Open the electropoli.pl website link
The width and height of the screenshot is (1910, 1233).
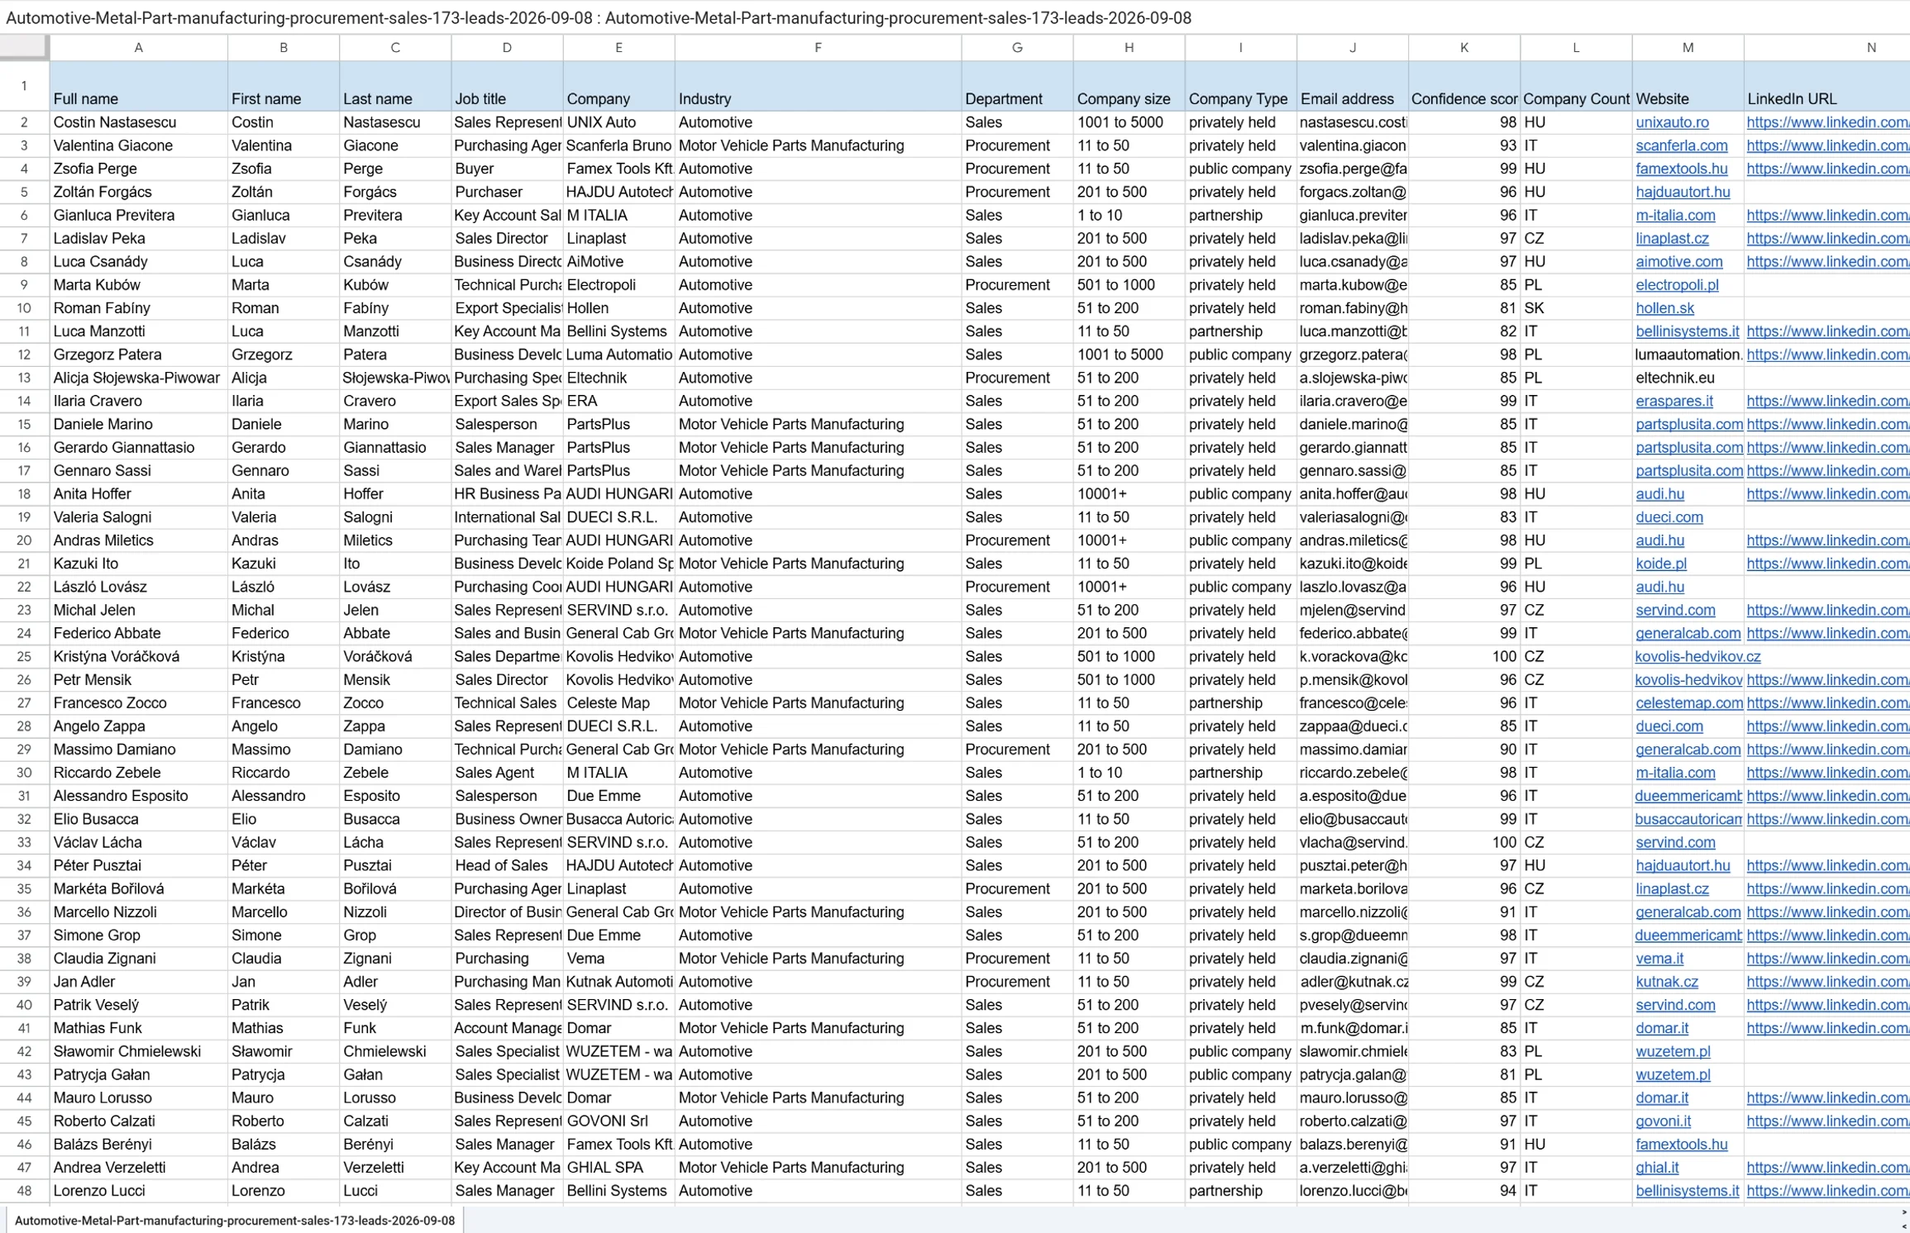1677,285
